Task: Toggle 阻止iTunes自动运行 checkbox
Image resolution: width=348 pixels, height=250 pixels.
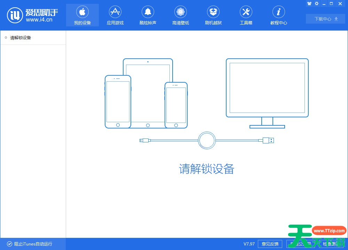Action: [x=9, y=244]
